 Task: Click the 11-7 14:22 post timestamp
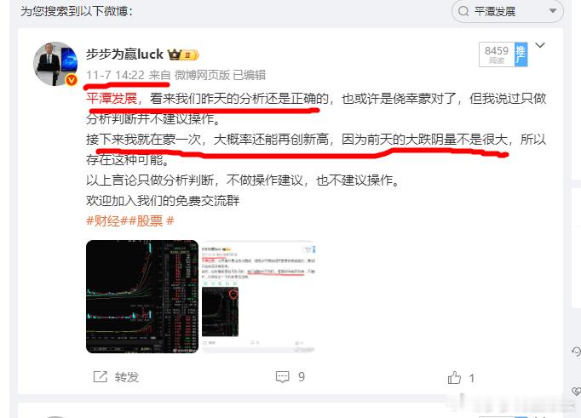click(x=115, y=75)
